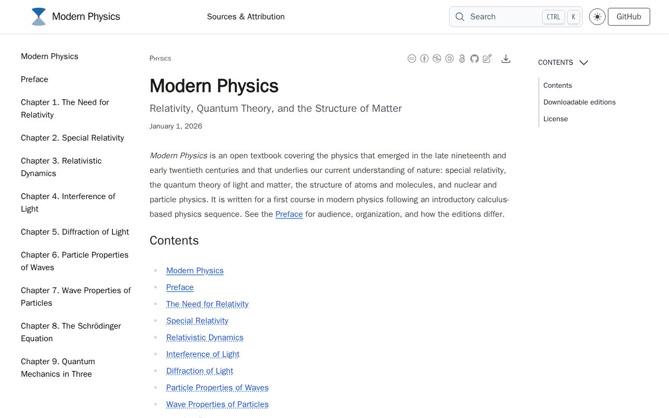Click the magnifier icon in the search box
This screenshot has height=418, width=669.
(460, 17)
